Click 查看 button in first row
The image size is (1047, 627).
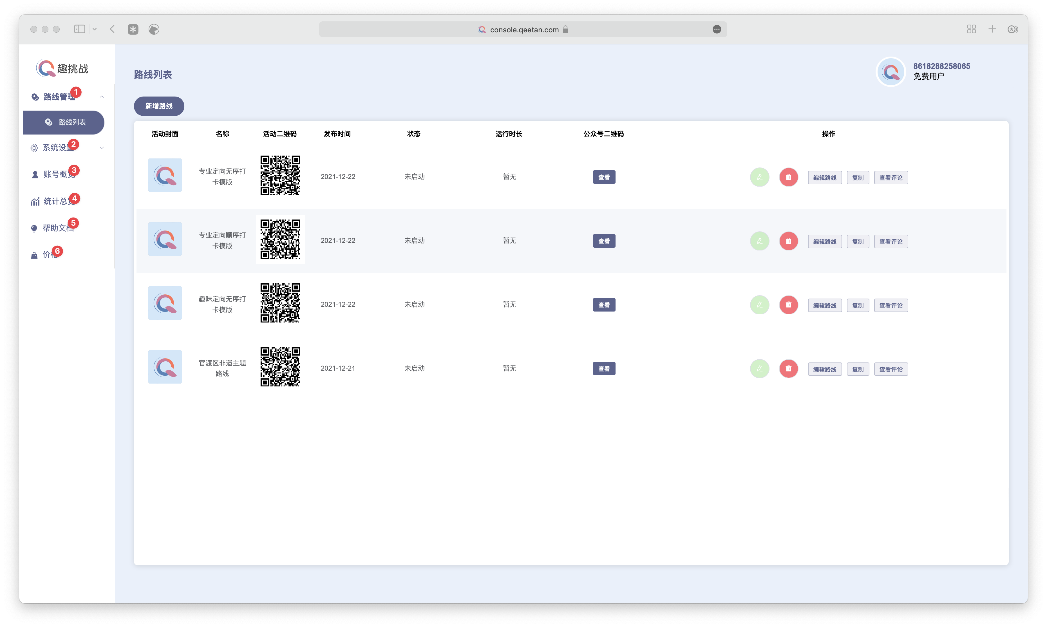(x=604, y=177)
